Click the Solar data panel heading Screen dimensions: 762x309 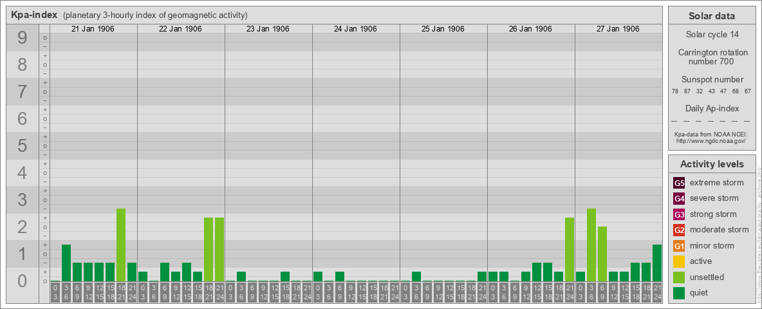pos(712,16)
